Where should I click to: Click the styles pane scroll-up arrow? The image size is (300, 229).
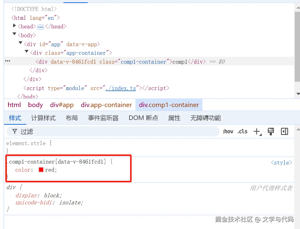coord(298,130)
